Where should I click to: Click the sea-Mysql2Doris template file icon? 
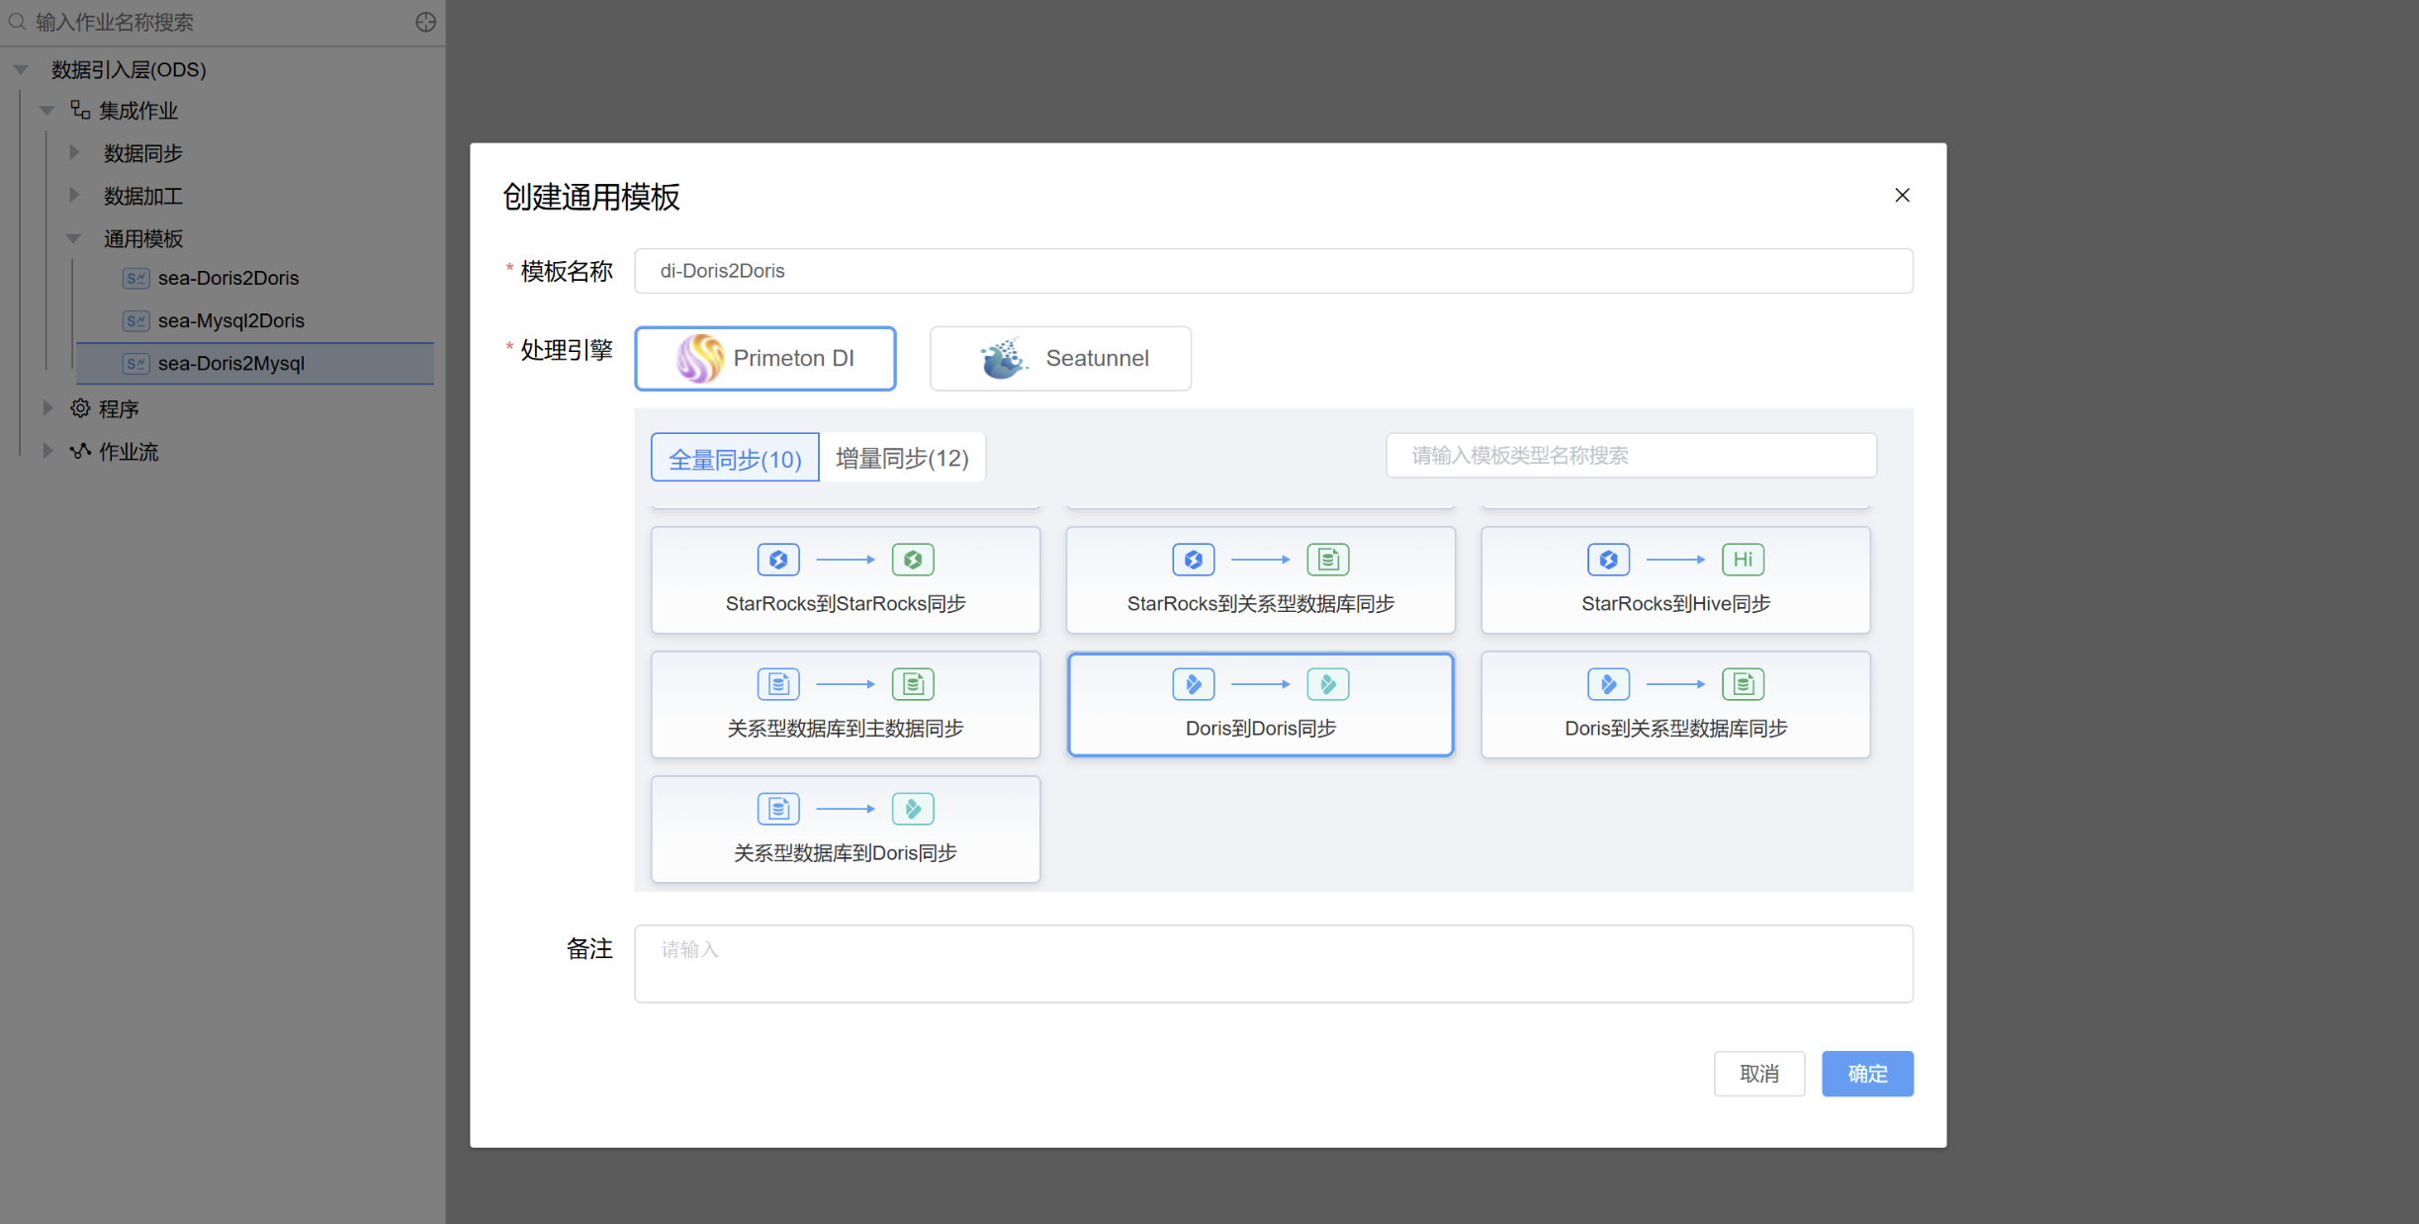[x=135, y=320]
